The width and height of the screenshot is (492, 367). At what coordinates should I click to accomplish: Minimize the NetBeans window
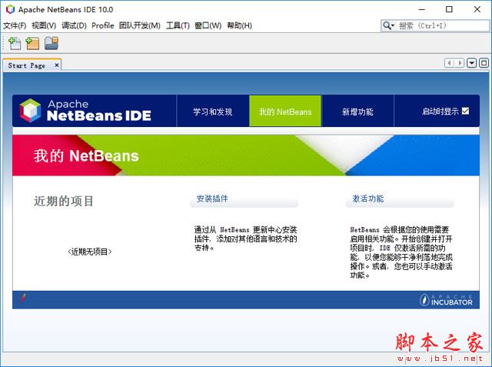[x=422, y=9]
